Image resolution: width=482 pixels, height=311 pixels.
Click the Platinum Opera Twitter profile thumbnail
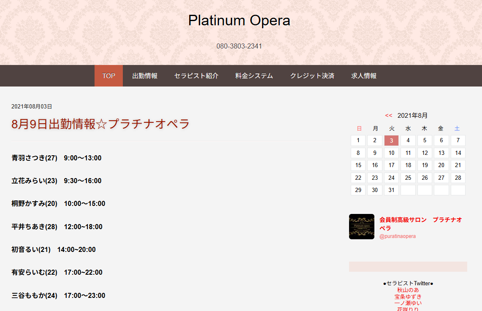click(361, 227)
